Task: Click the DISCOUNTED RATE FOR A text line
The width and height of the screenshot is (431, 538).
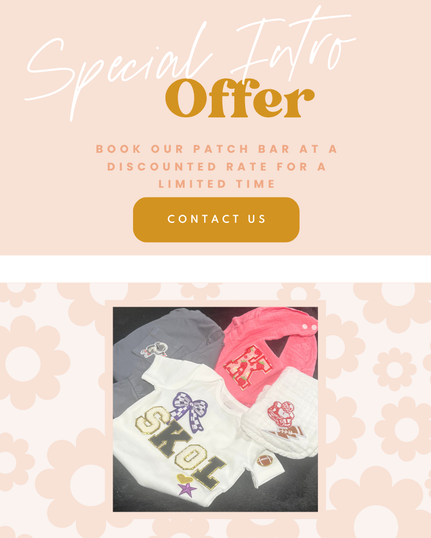Action: (x=217, y=166)
